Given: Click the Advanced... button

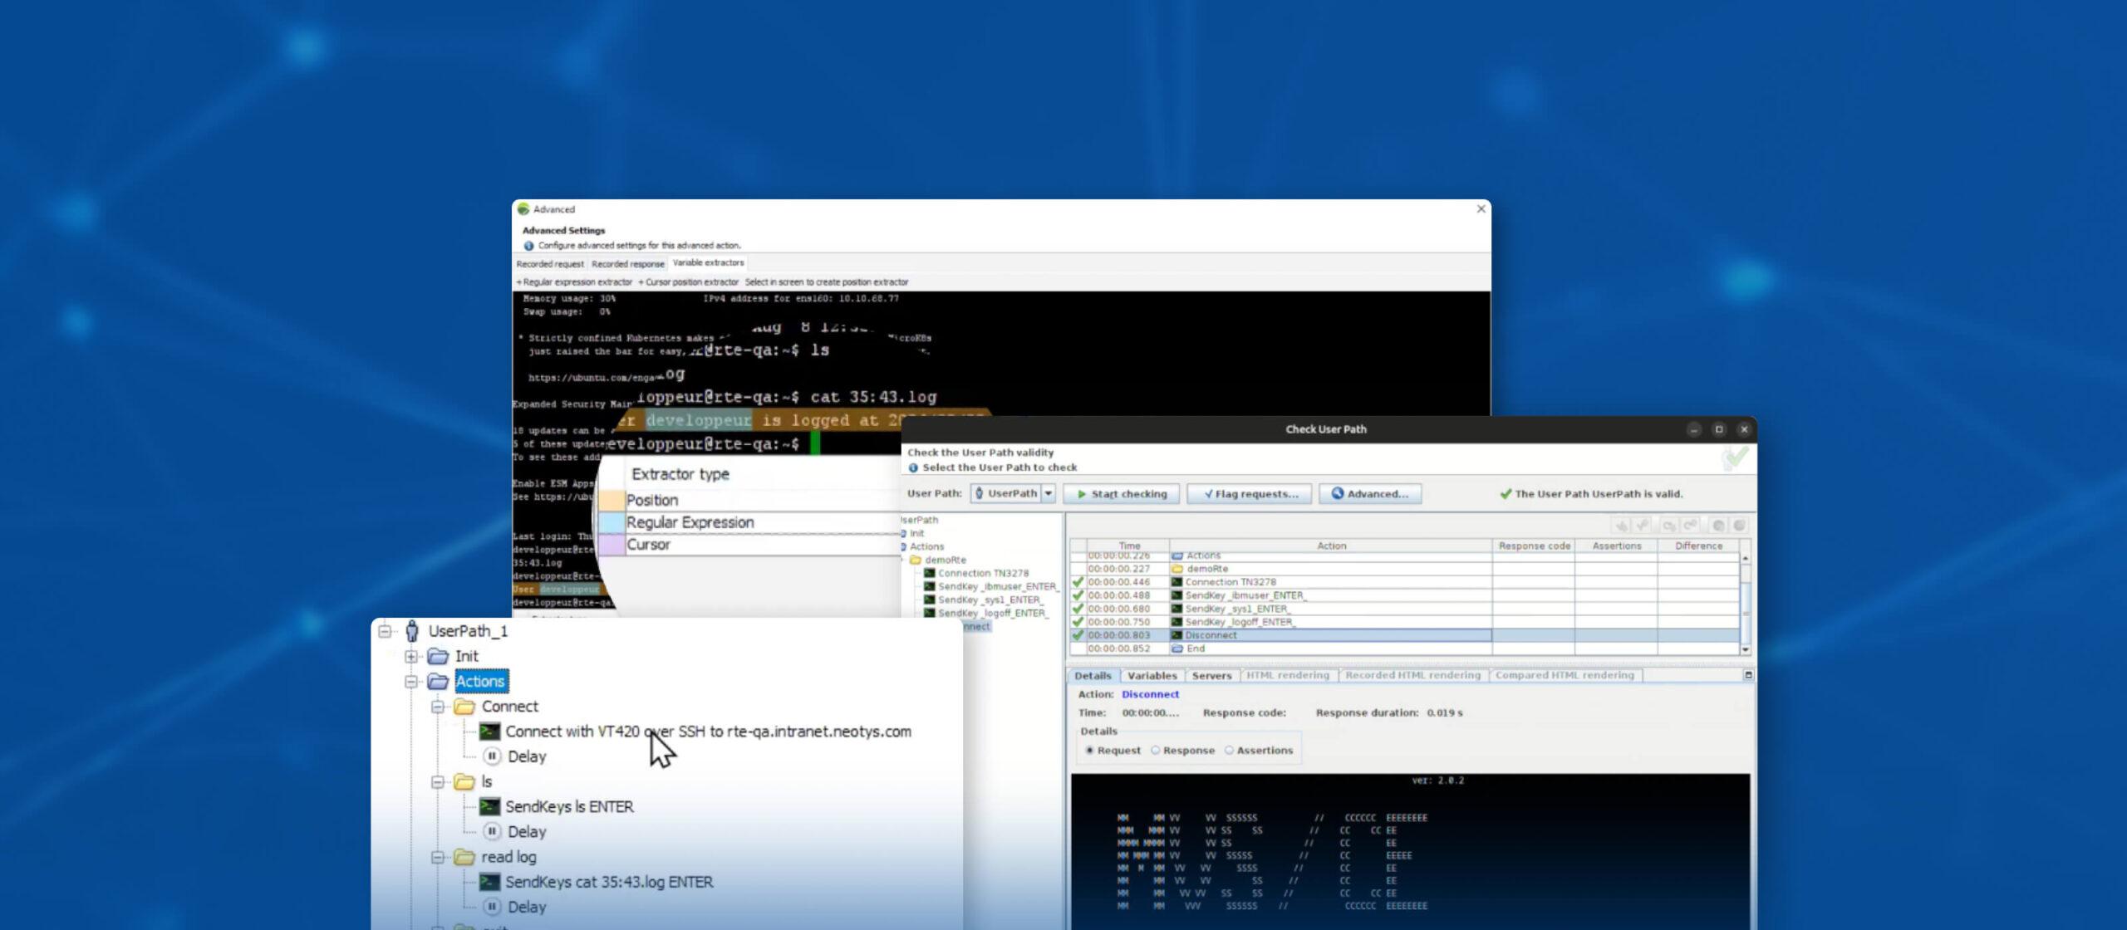Looking at the screenshot, I should click(1369, 494).
